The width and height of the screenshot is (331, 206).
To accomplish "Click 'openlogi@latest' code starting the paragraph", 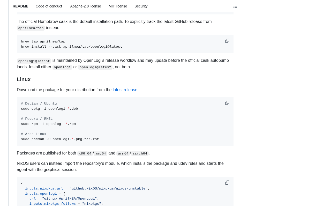I will 34,61.
